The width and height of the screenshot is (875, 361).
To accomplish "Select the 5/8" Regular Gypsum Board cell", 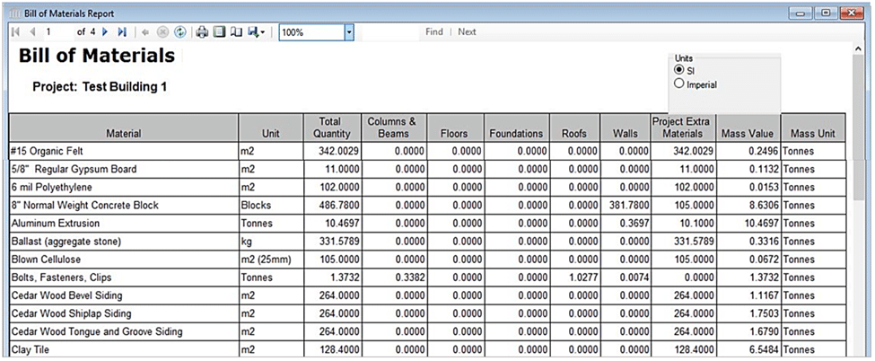I will tap(124, 170).
